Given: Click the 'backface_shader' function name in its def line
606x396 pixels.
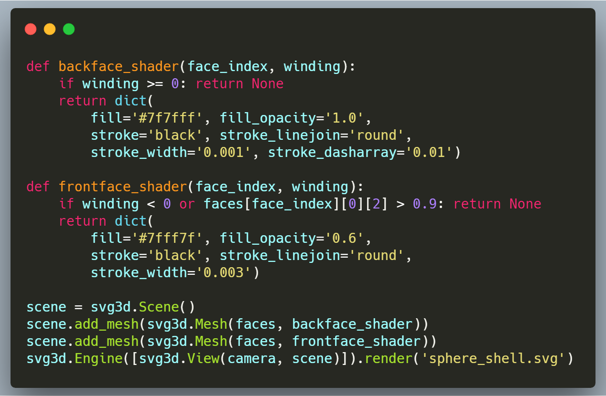Looking at the screenshot, I should pos(119,66).
